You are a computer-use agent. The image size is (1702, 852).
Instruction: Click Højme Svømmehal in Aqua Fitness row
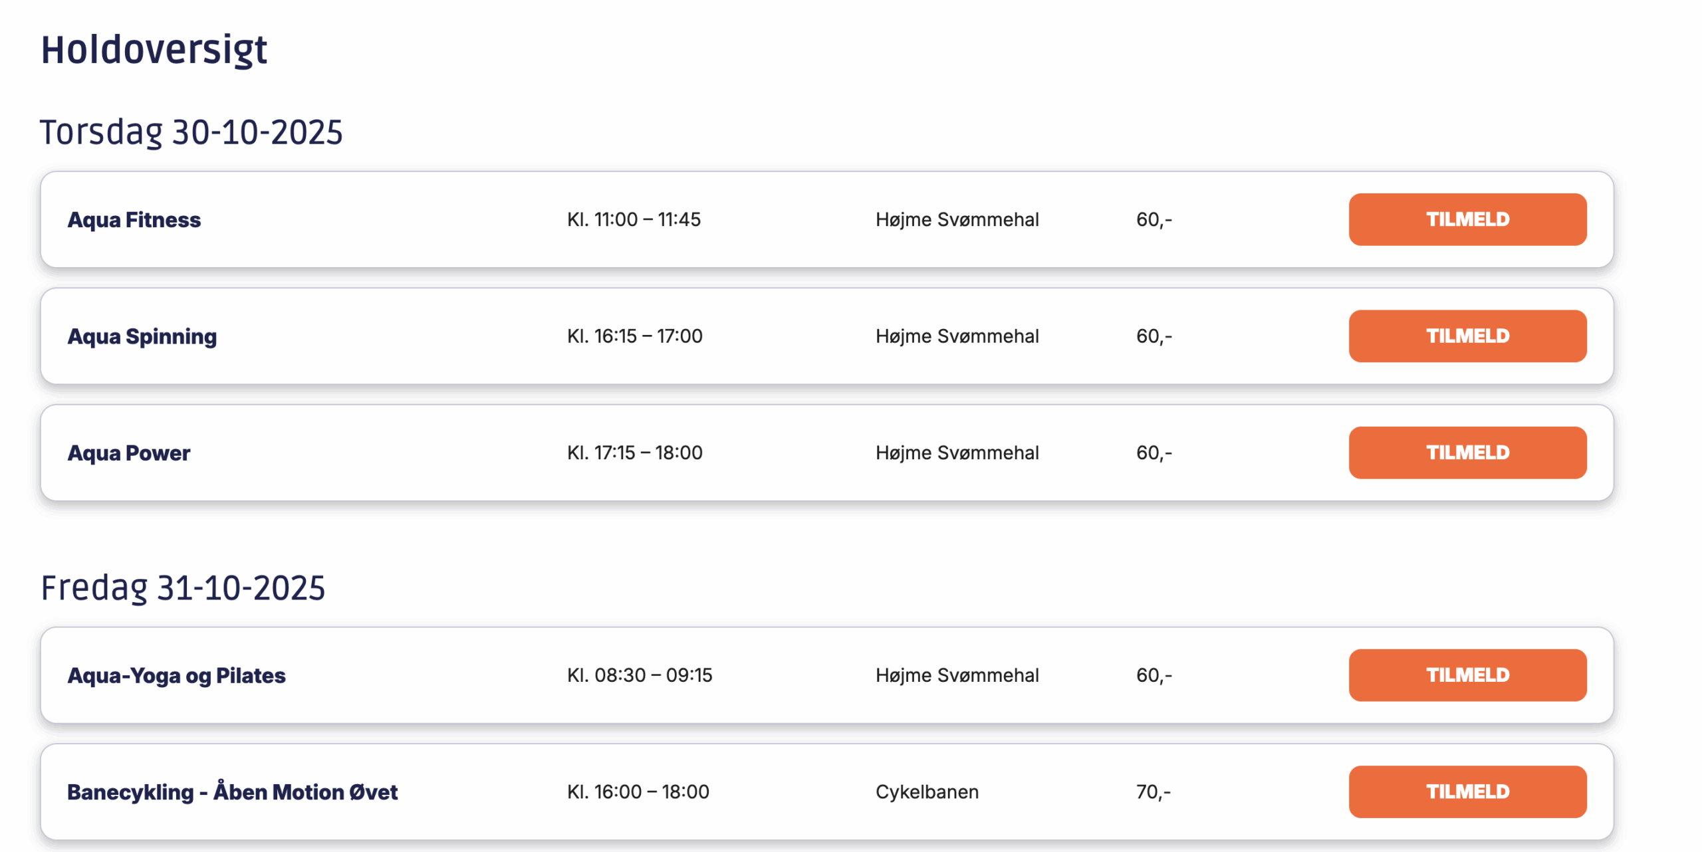[956, 219]
